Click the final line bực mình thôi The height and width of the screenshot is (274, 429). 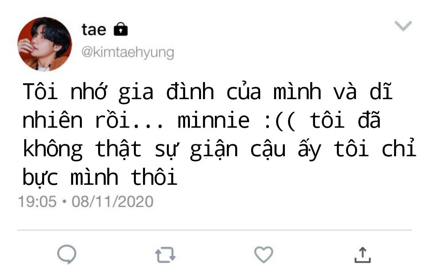pos(100,177)
